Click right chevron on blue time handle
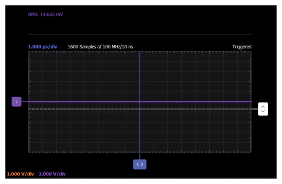282x184 pixels. (142, 164)
